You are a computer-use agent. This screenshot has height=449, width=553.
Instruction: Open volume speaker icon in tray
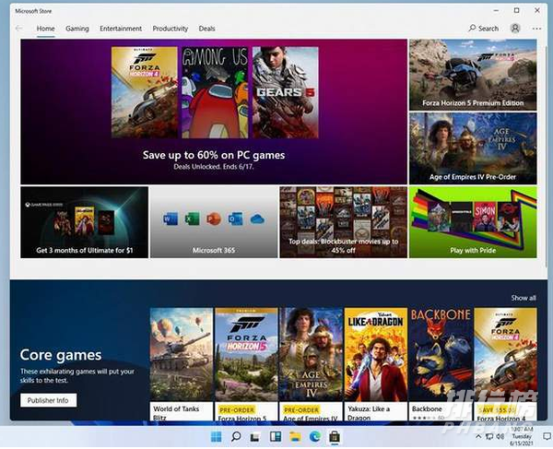coord(500,437)
